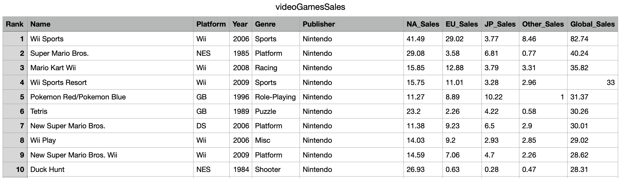Screen dimensions: 621x178
Task: Select the Wii Sports name cell
Action: [x=110, y=39]
